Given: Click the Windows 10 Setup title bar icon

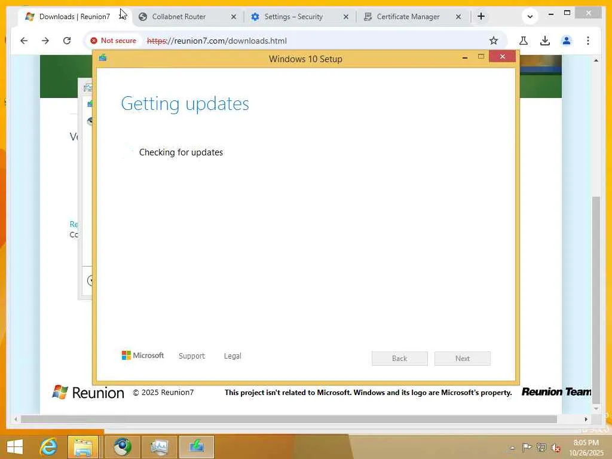Looking at the screenshot, I should pyautogui.click(x=103, y=58).
